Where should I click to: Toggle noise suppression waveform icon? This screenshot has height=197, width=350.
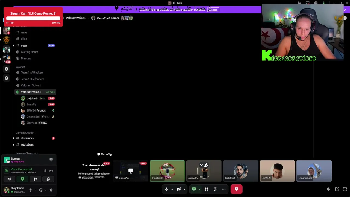(45, 171)
